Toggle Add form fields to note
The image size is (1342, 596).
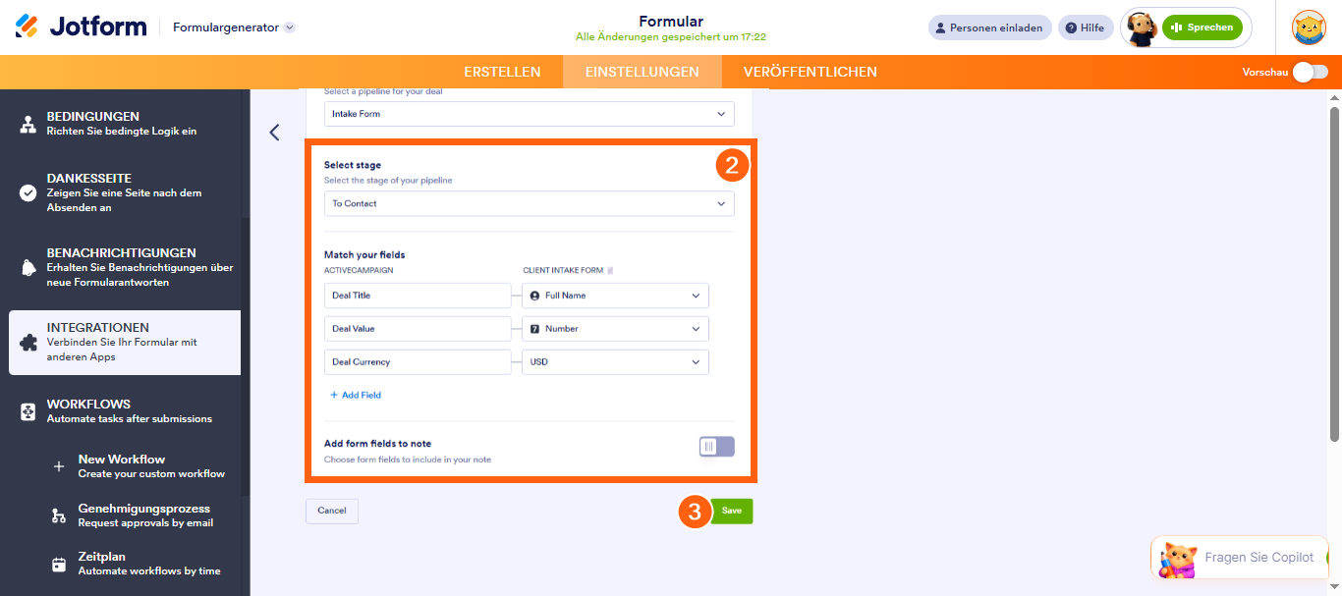716,447
